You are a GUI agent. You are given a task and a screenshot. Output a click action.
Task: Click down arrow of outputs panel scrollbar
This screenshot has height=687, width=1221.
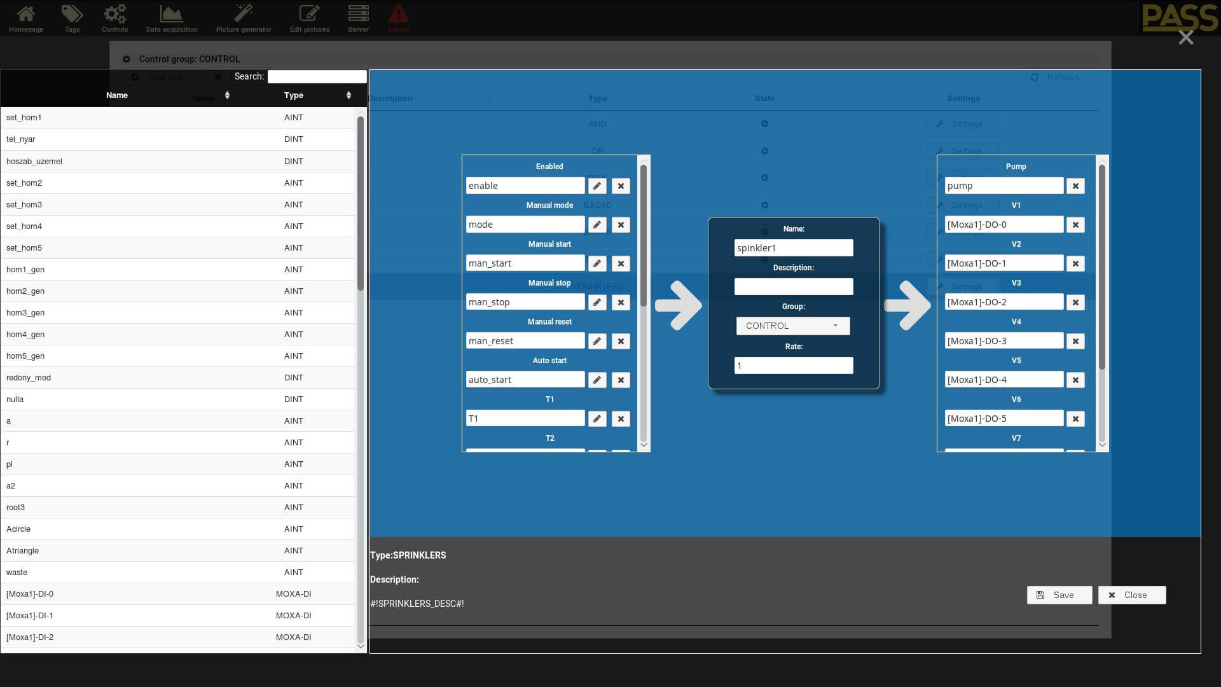[x=1102, y=445]
